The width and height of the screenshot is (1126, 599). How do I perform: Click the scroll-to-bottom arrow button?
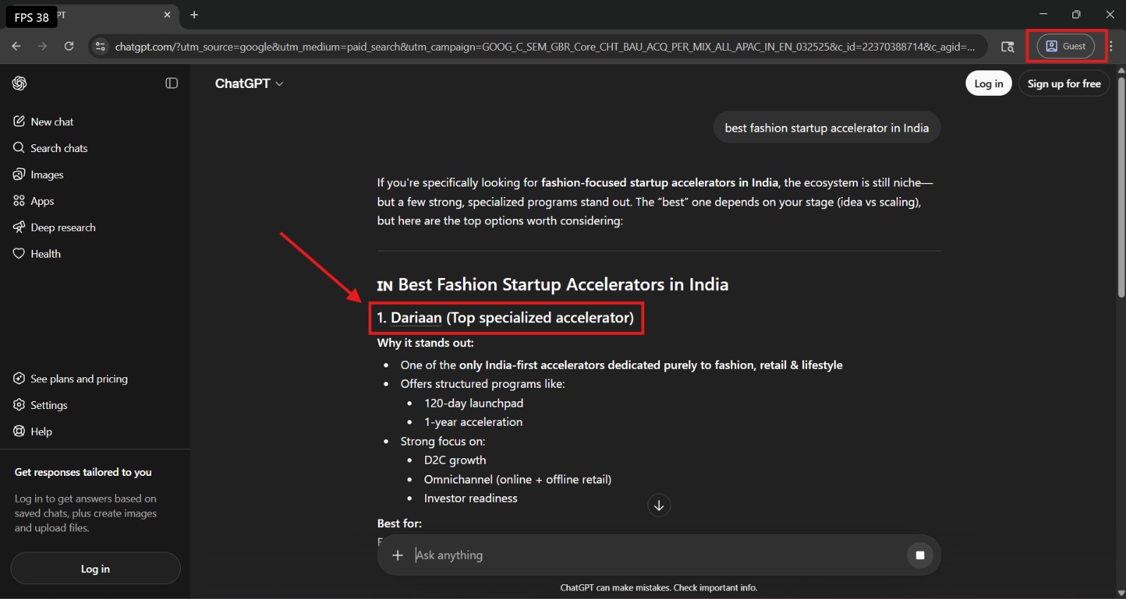pyautogui.click(x=659, y=505)
